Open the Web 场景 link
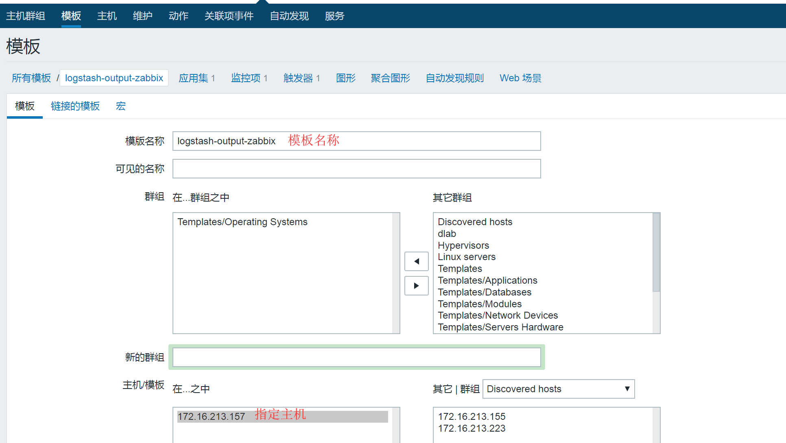This screenshot has width=786, height=443. 520,78
